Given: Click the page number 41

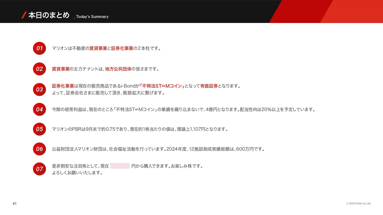Looking at the screenshot, I should tap(14, 204).
